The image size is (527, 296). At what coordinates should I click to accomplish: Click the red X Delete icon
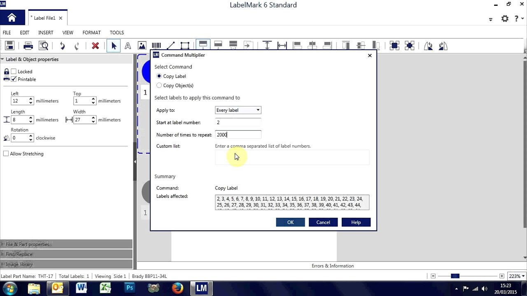95,46
